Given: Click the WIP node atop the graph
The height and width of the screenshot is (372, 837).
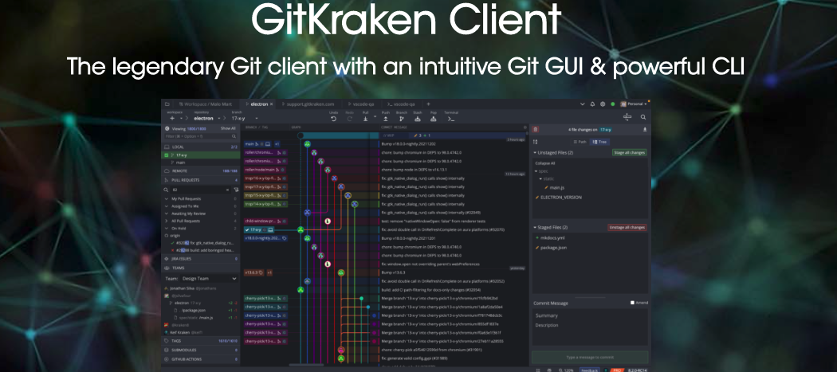Looking at the screenshot, I should click(301, 135).
